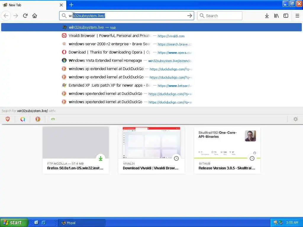
Task: Toggle the sidebar view icon
Action: tap(286, 16)
